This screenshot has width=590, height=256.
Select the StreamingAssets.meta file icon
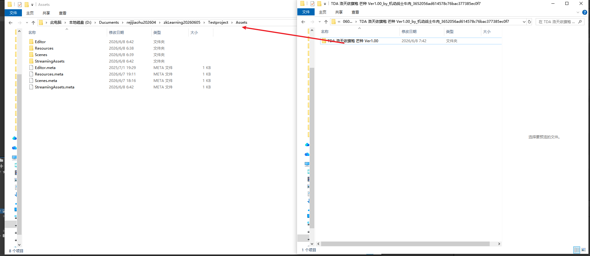pos(31,87)
